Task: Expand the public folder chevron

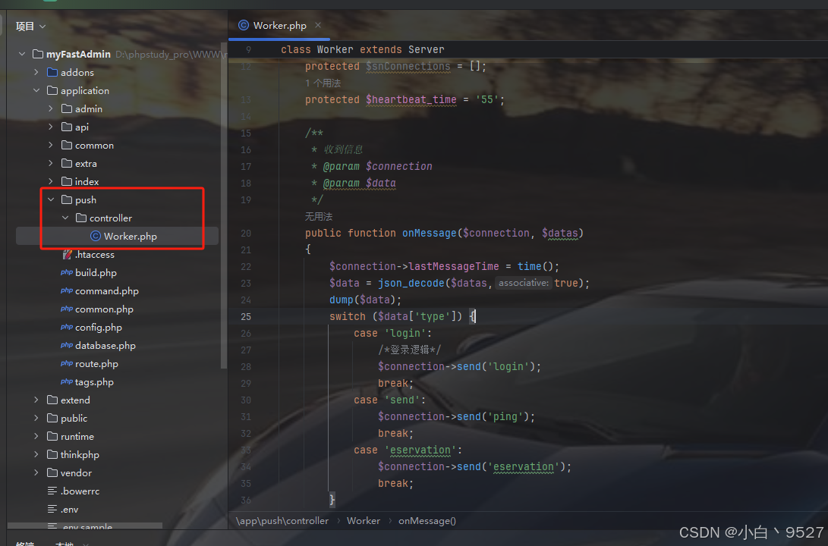Action: (36, 418)
